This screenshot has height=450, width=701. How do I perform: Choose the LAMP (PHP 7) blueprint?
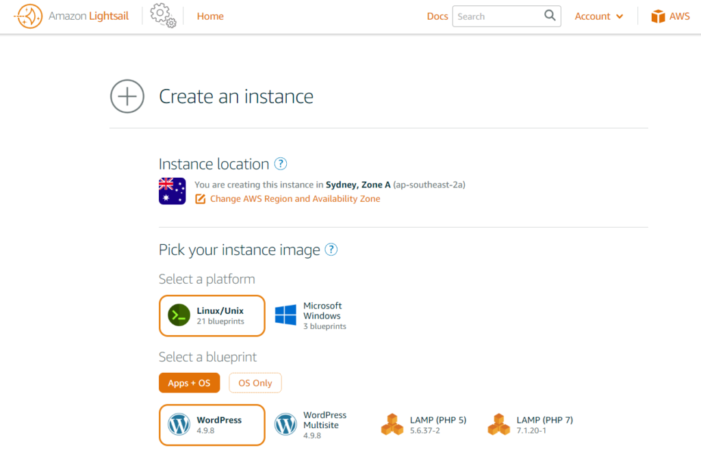coord(532,425)
